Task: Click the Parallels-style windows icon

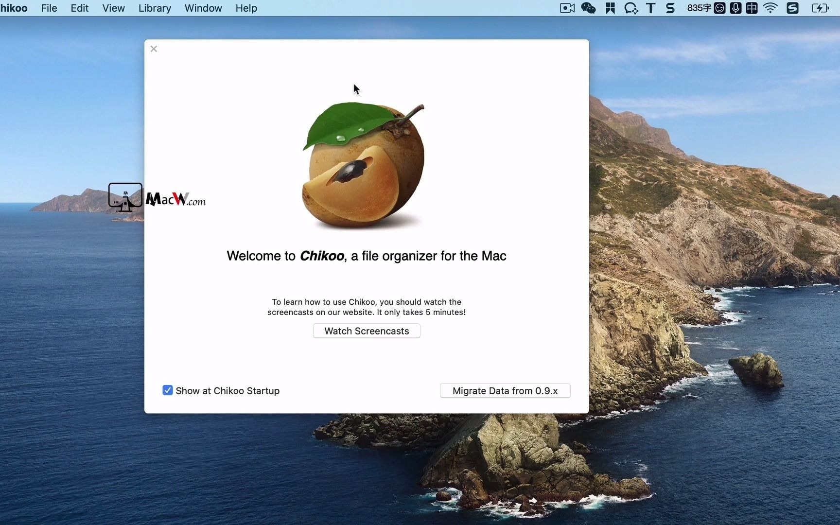Action: (610, 8)
